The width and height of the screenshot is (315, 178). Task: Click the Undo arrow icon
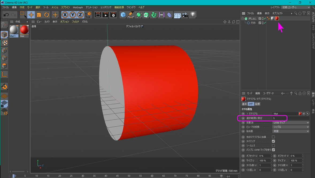point(6,15)
